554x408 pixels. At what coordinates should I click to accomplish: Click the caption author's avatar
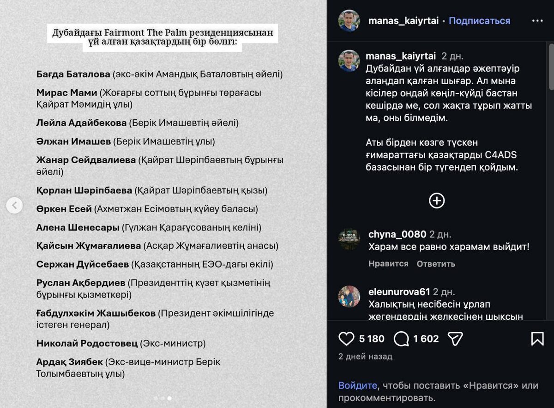tap(349, 61)
